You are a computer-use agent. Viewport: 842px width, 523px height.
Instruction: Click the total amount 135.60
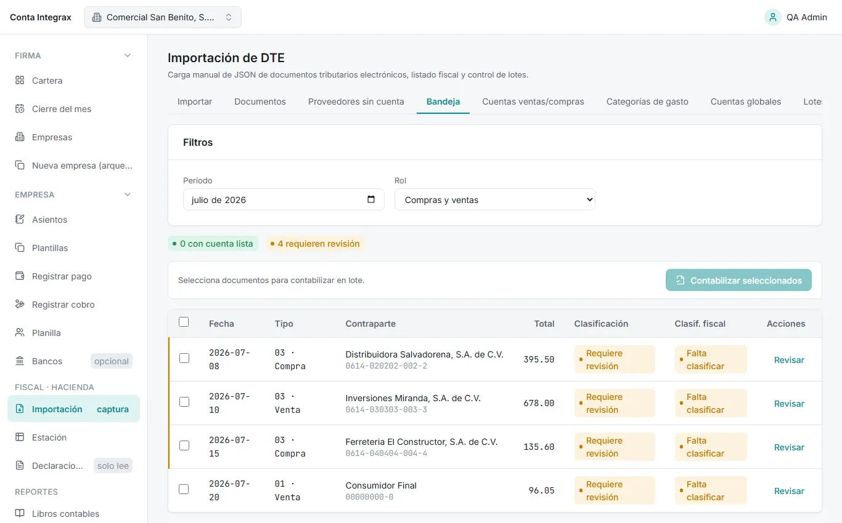coord(539,447)
